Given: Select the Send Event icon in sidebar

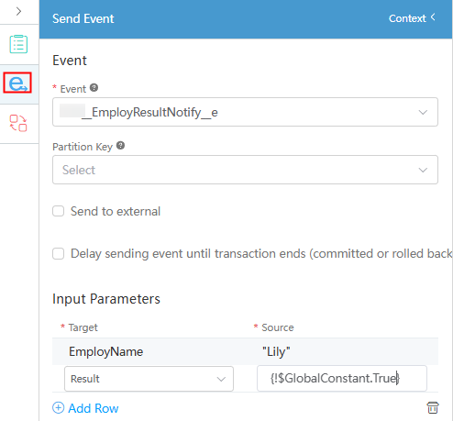Looking at the screenshot, I should point(17,83).
